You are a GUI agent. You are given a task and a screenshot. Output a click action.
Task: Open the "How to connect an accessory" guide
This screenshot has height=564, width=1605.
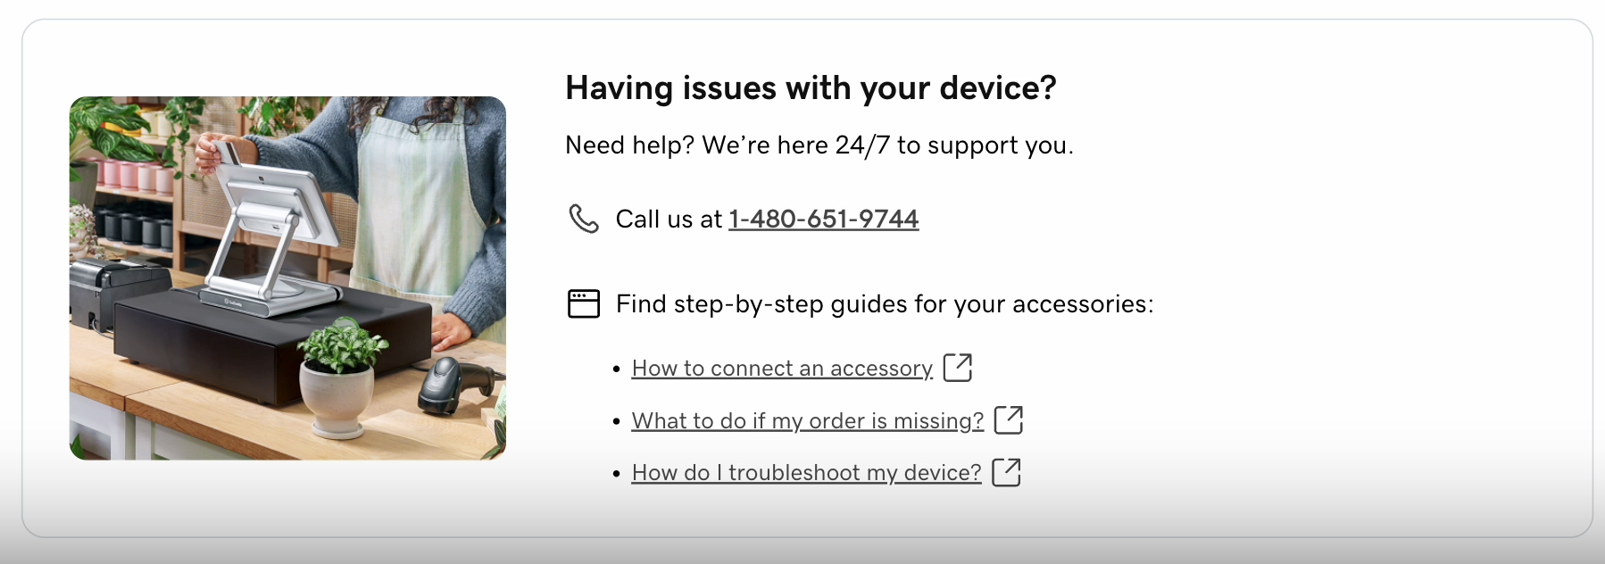tap(782, 369)
